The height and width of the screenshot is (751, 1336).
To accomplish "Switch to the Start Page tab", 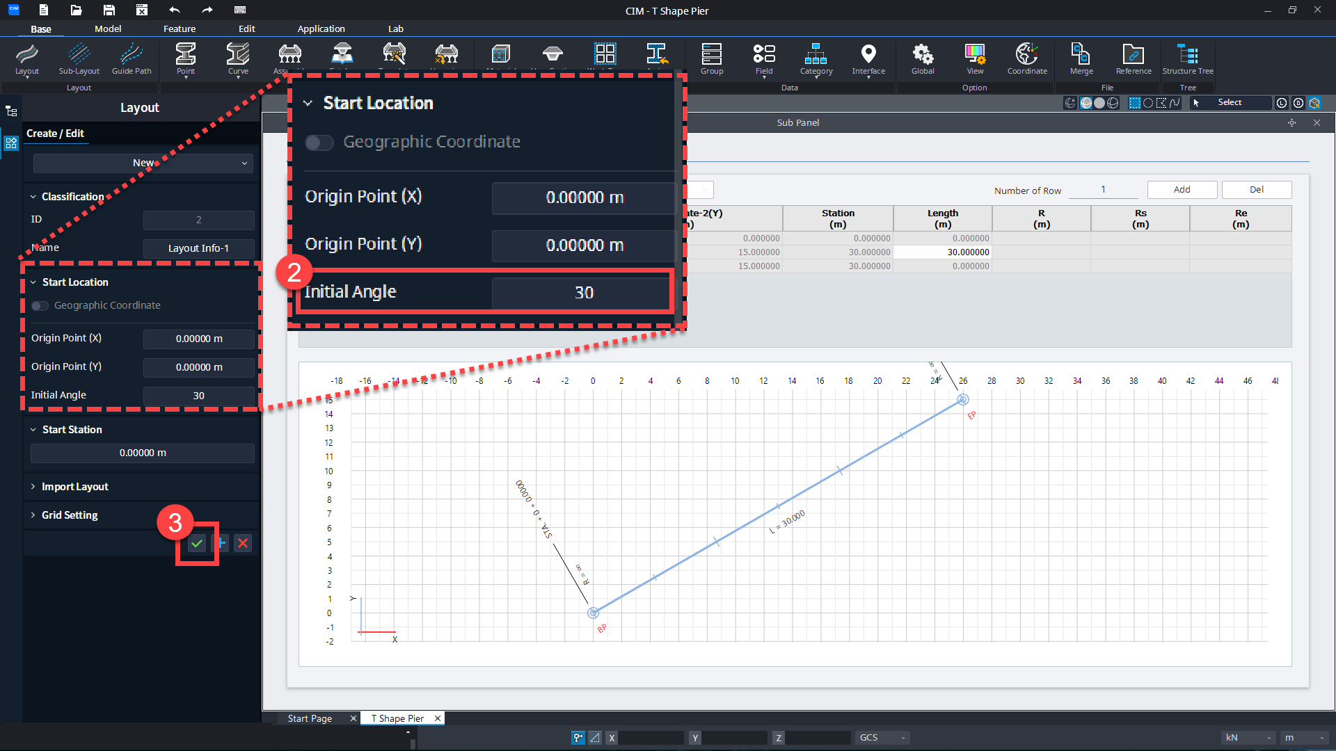I will coord(310,718).
